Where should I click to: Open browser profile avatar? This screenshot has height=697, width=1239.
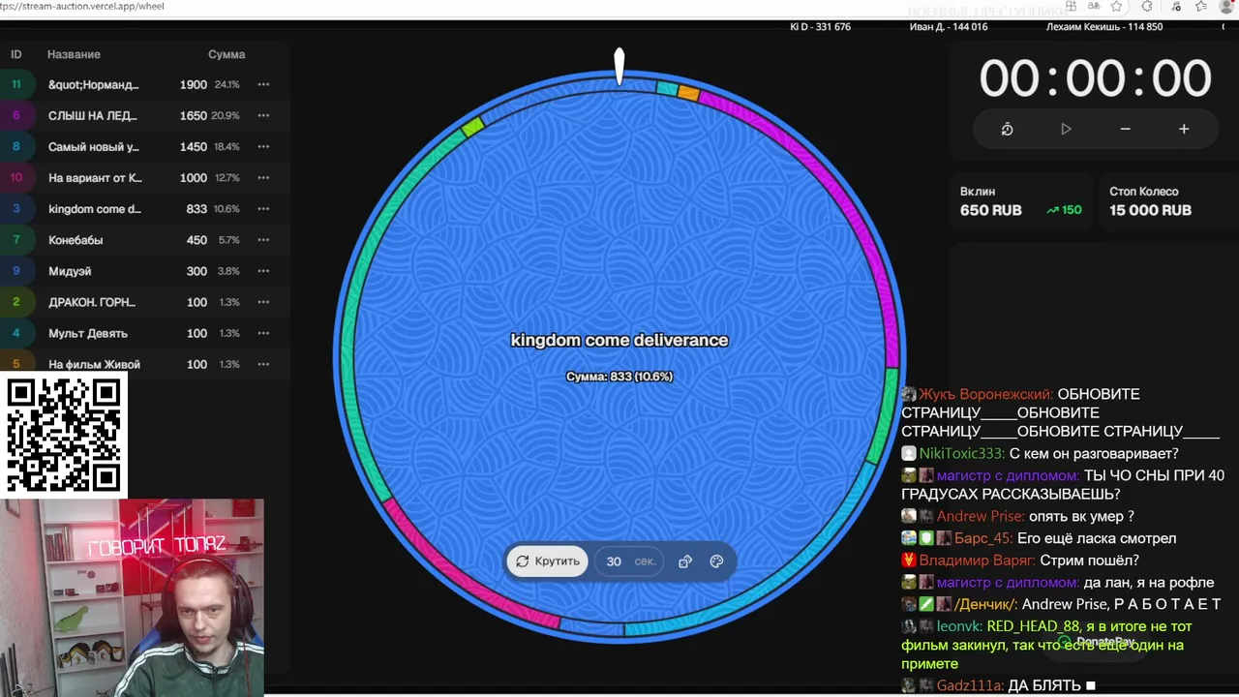(1227, 6)
